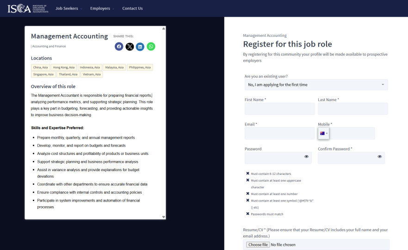This screenshot has width=408, height=250.
Task: Toggle visibility of the Confirm Password field
Action: click(x=379, y=157)
